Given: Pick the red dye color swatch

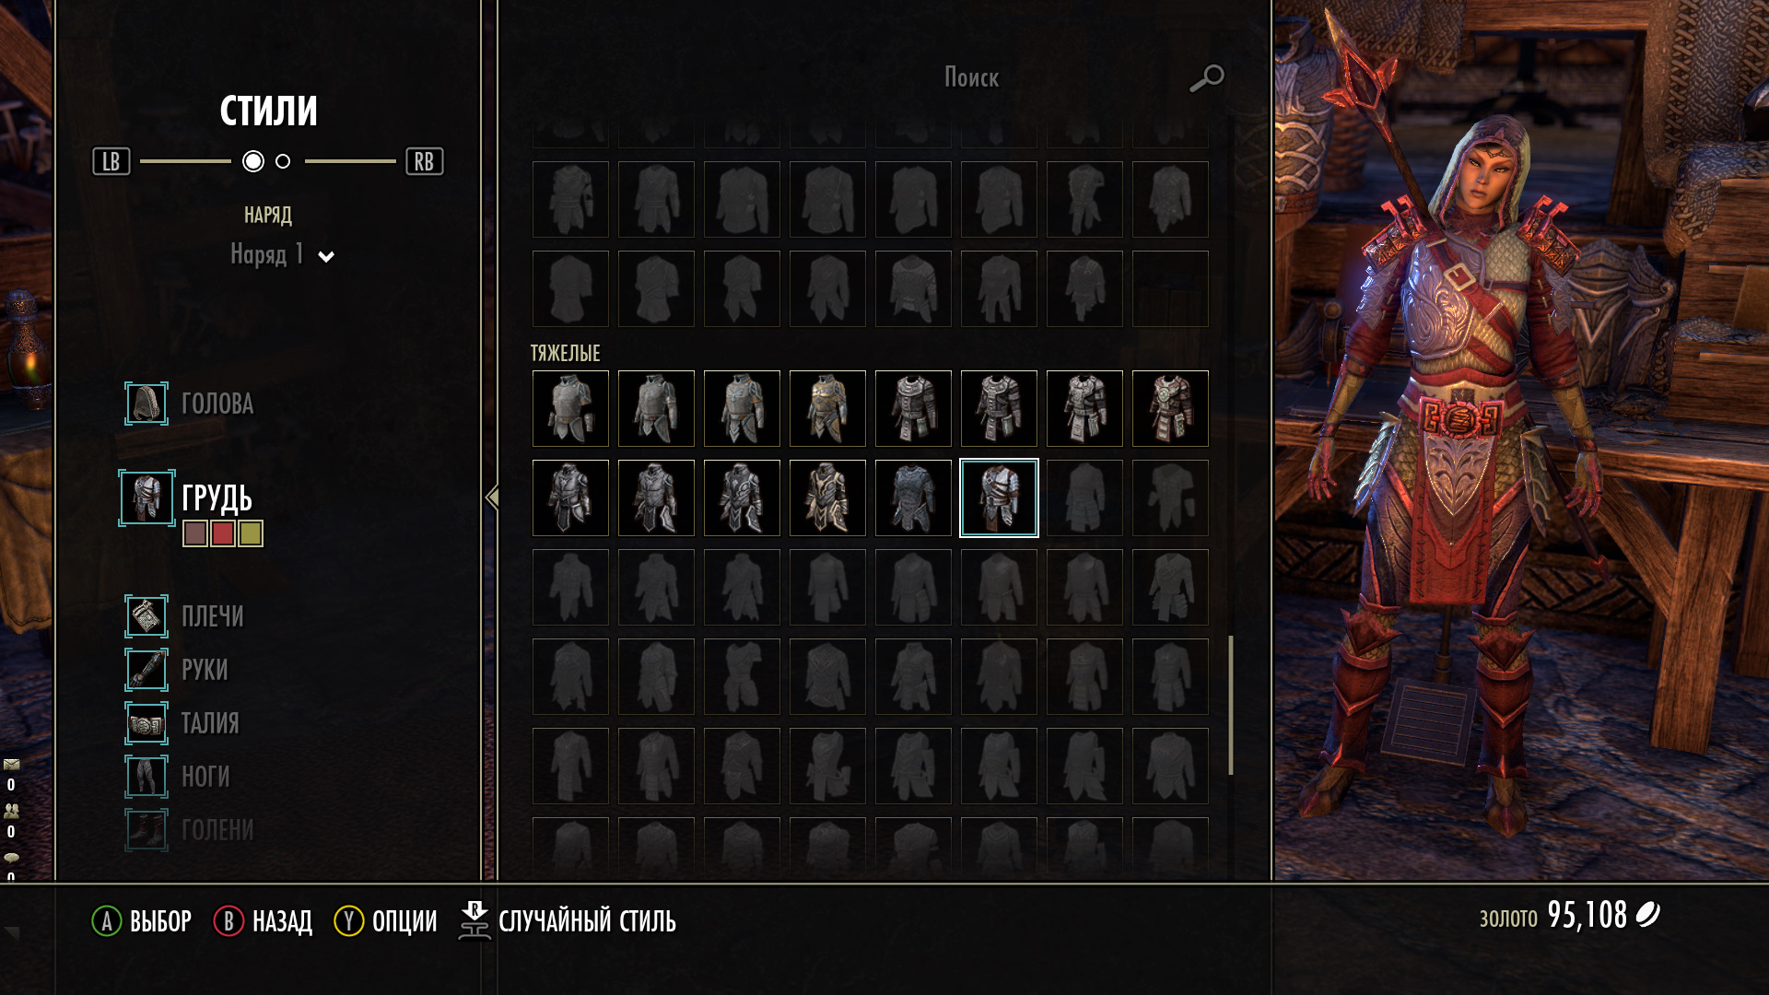Looking at the screenshot, I should click(x=223, y=533).
